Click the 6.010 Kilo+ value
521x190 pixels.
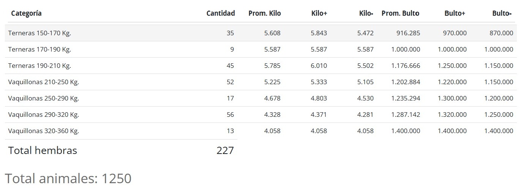[319, 66]
